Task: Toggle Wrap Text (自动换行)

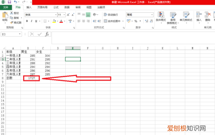Action: (111, 15)
